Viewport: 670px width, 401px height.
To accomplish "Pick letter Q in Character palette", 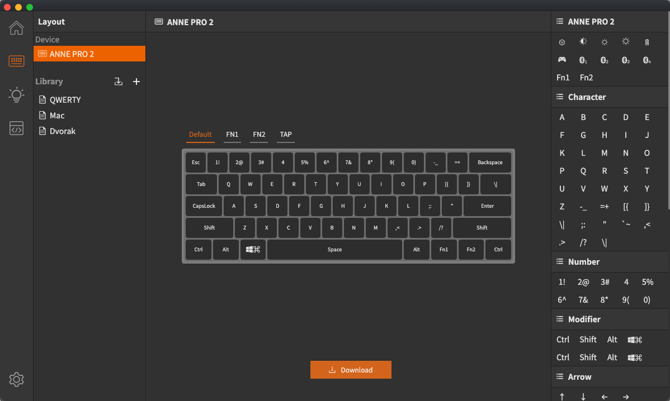I will coord(583,171).
